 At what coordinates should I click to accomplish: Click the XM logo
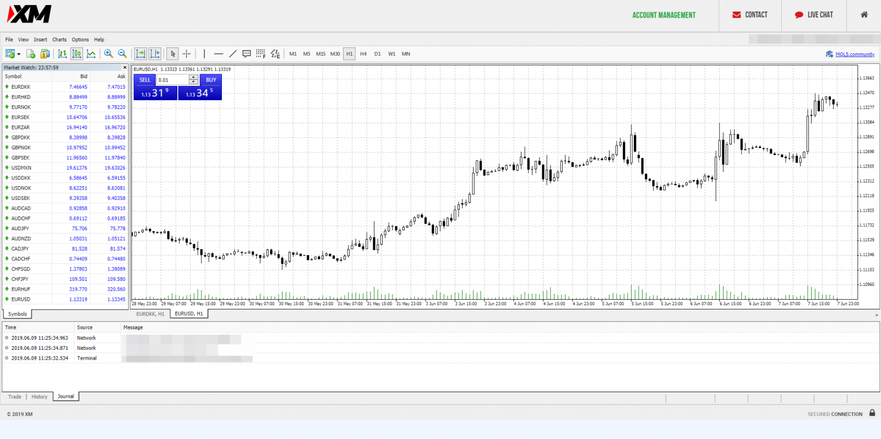coord(29,14)
